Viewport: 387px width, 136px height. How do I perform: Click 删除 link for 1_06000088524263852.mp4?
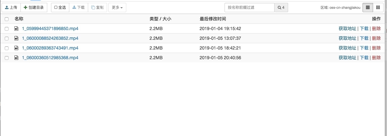(376, 38)
